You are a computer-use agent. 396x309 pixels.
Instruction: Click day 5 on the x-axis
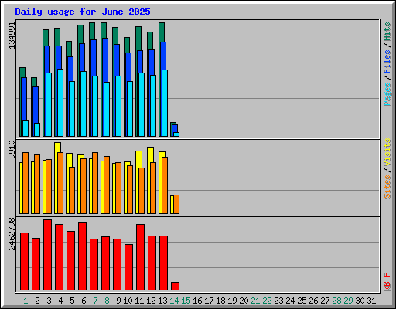tap(72, 301)
